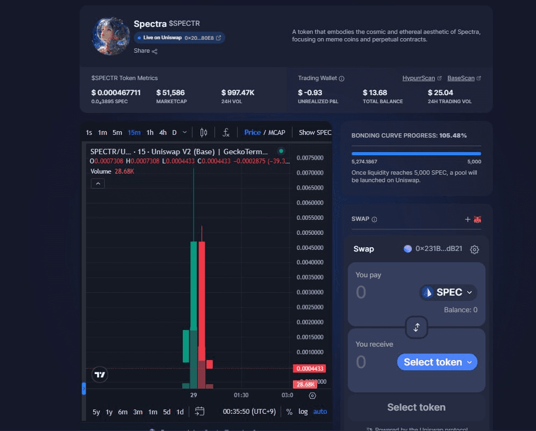Click the Volume 28.68K legend

coord(112,171)
